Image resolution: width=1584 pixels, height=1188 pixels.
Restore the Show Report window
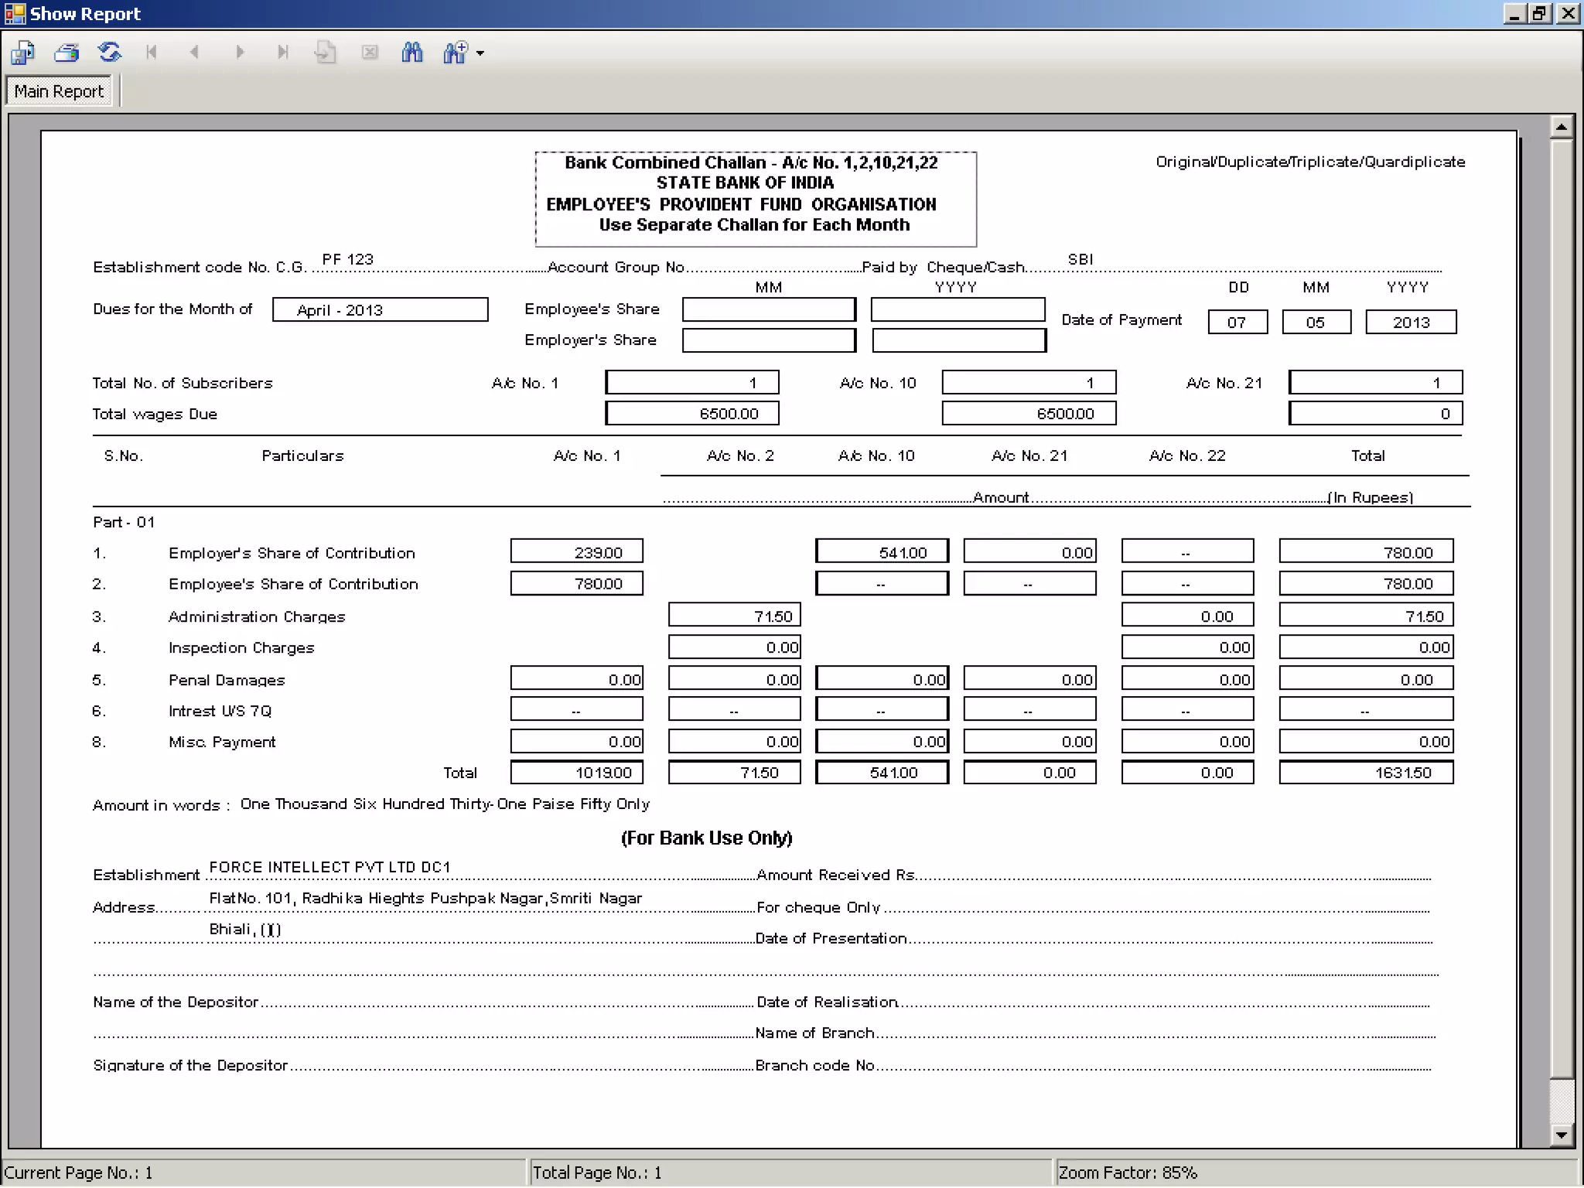coord(1541,13)
